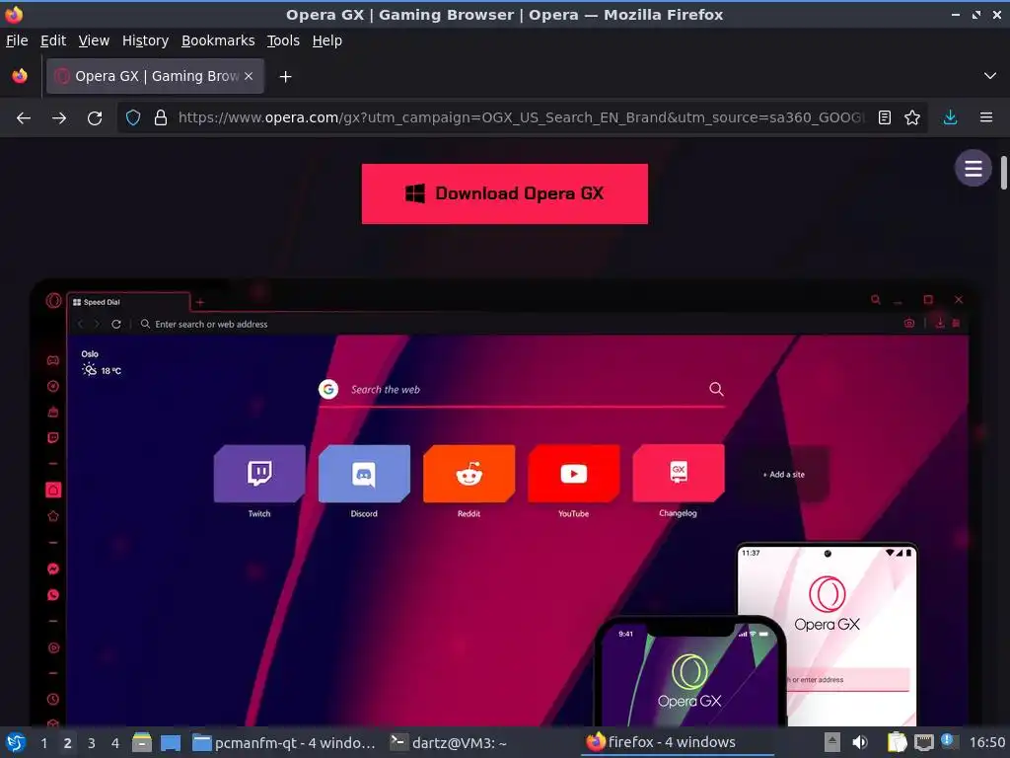
Task: Open the system start menu icon
Action: click(16, 742)
